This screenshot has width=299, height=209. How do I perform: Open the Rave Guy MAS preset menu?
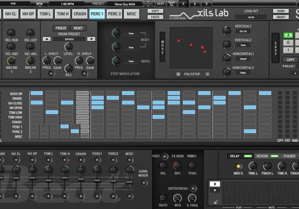[125, 4]
